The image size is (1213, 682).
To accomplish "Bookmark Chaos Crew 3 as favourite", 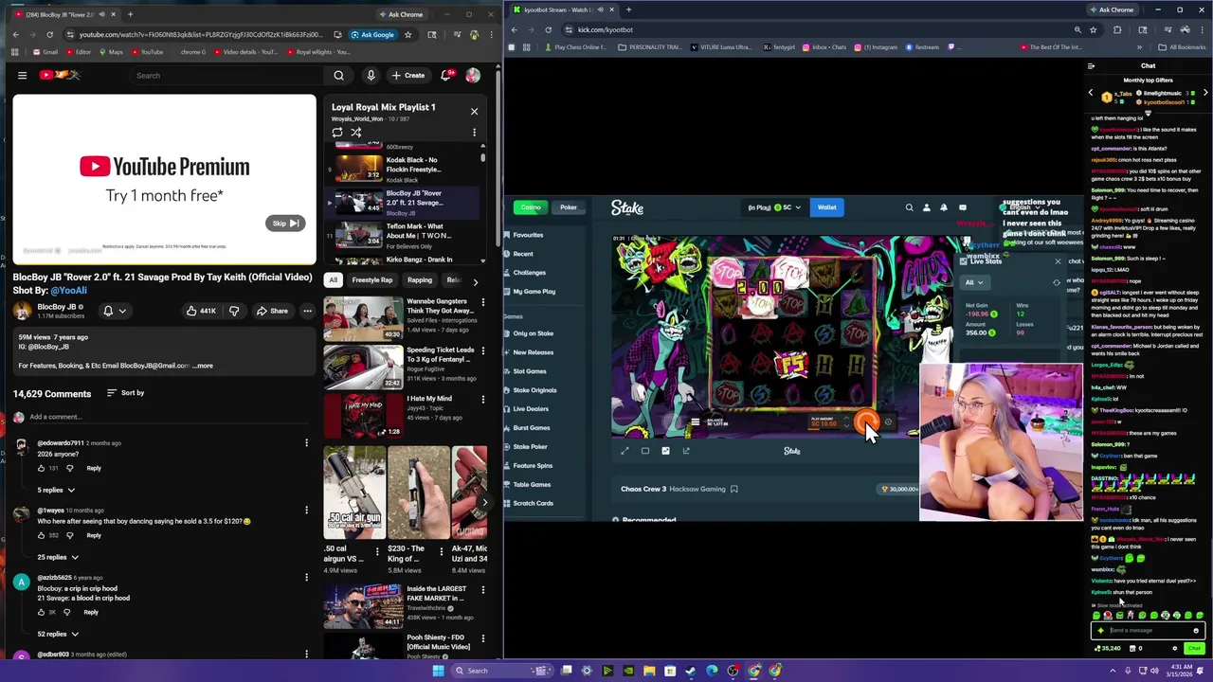I will [x=734, y=489].
